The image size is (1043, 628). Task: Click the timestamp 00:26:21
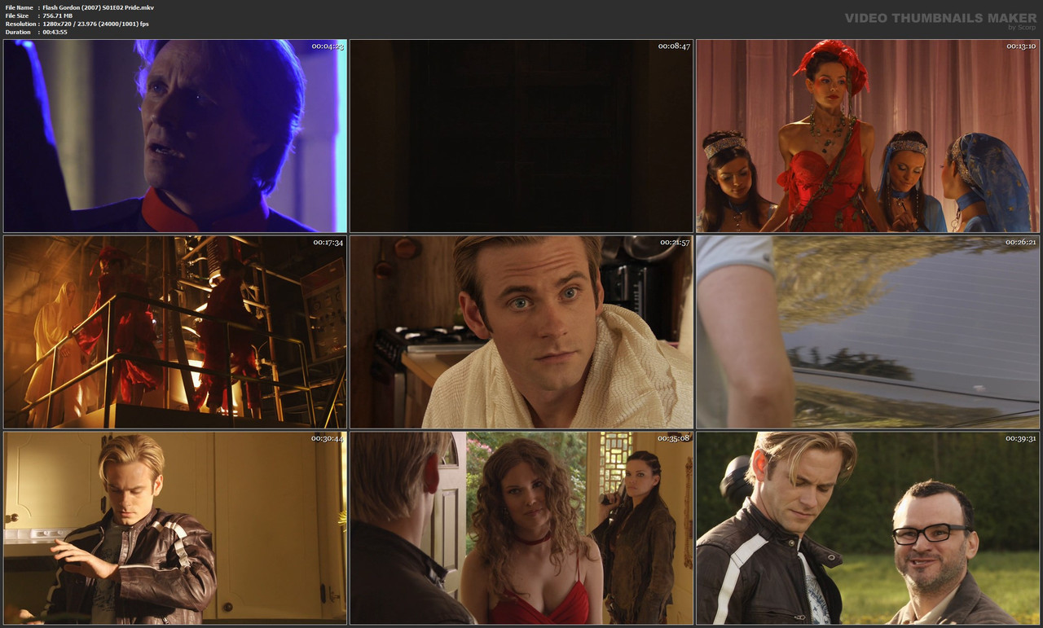(1020, 242)
